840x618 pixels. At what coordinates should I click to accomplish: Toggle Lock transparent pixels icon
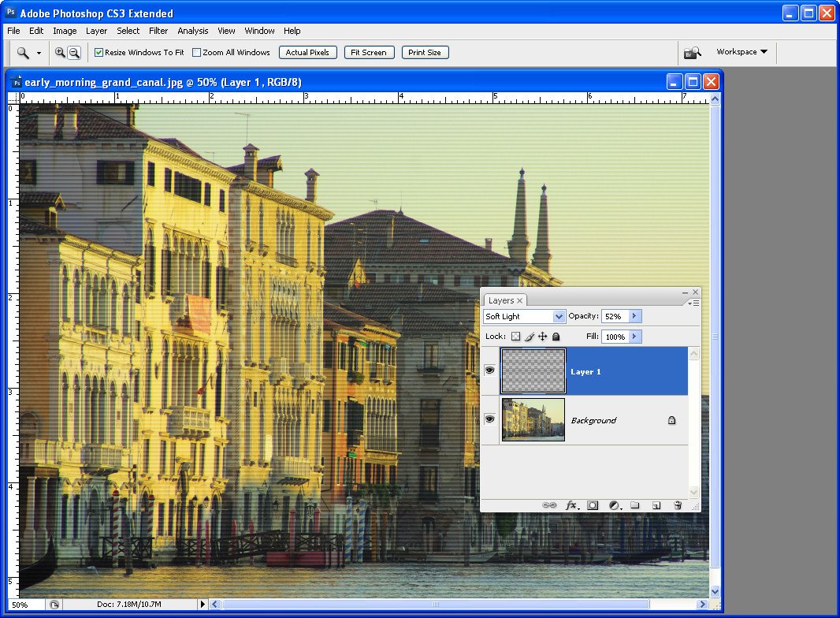[515, 337]
